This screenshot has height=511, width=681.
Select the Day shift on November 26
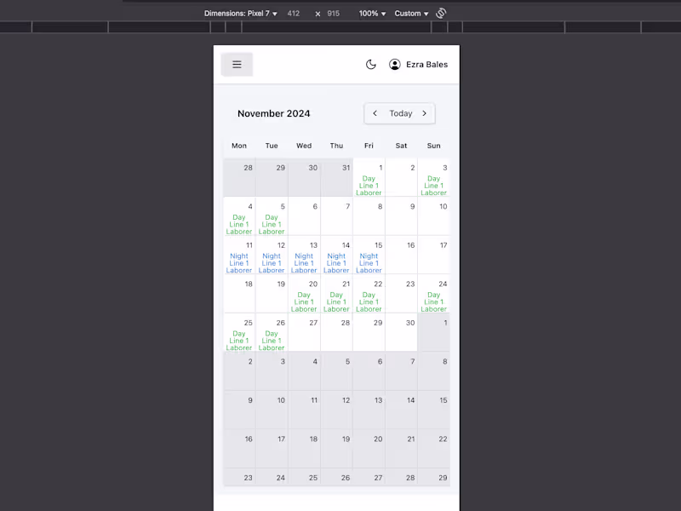point(272,341)
